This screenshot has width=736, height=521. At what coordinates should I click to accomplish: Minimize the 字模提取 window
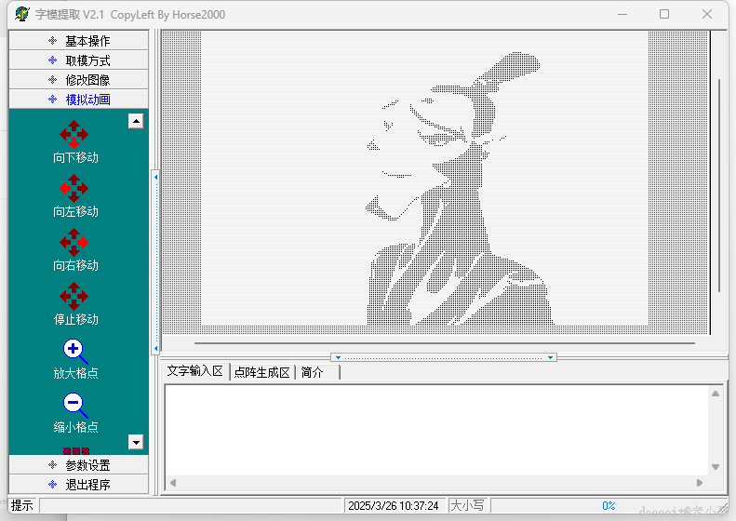point(622,14)
